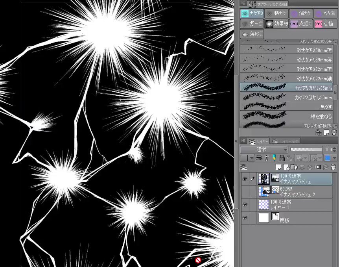
Task: Hide the イナズマフラッシュ layer
Action: click(x=245, y=179)
